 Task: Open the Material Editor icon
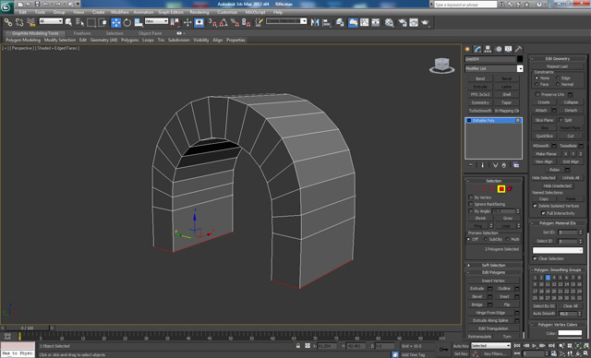[389, 22]
